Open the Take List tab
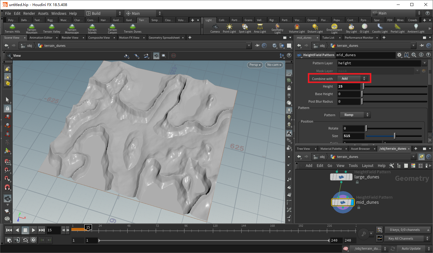 328,38
